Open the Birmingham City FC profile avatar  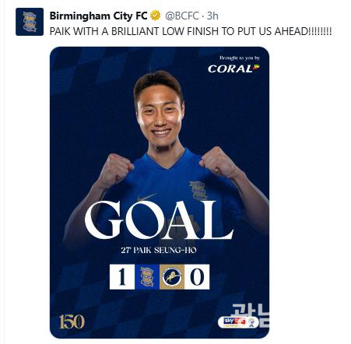tap(30, 22)
